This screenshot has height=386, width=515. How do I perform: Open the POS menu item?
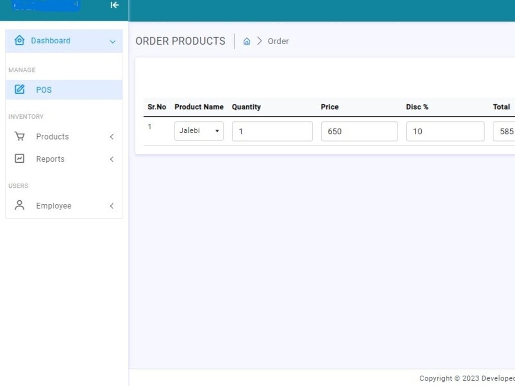tap(44, 89)
